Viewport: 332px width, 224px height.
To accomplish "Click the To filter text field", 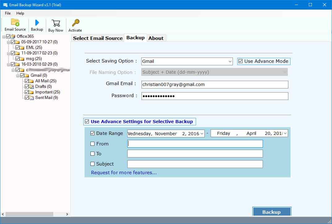I will 195,154.
